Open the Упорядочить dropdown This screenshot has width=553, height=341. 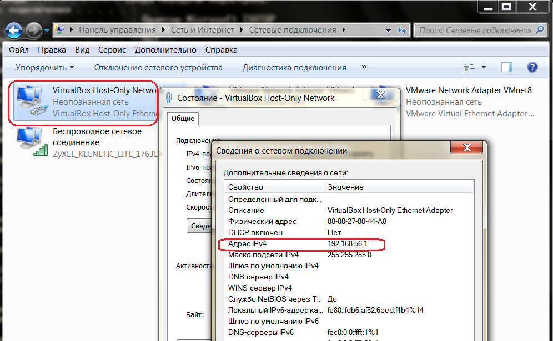pos(45,68)
